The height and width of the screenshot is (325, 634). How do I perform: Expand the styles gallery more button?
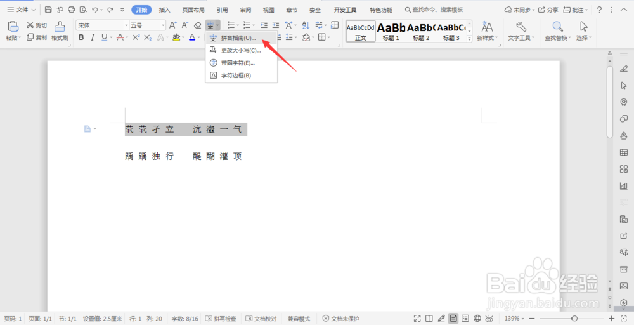tap(469, 39)
